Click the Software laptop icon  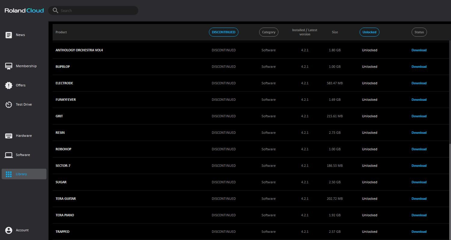tap(9, 155)
